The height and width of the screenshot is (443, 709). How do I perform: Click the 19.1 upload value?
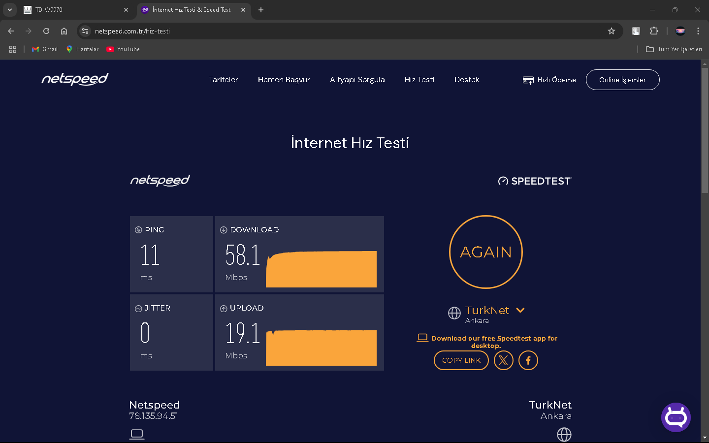(242, 333)
